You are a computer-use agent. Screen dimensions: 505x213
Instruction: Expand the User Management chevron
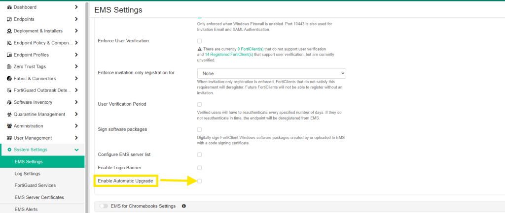point(76,138)
